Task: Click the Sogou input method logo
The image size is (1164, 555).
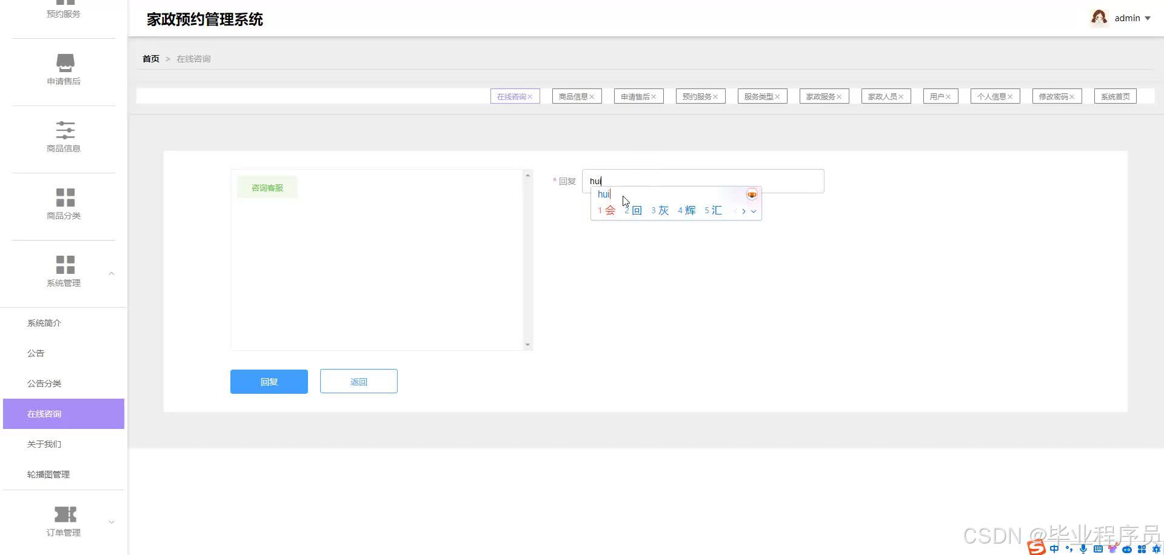Action: (x=1036, y=548)
